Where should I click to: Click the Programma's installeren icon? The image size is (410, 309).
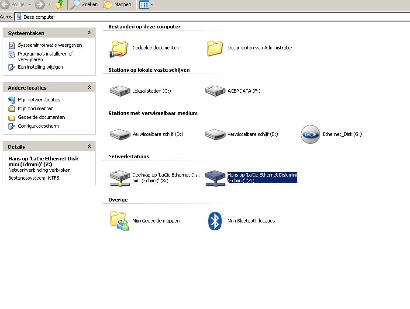click(x=12, y=54)
